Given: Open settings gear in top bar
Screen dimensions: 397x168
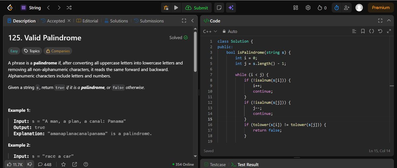Looking at the screenshot, I should point(308,8).
